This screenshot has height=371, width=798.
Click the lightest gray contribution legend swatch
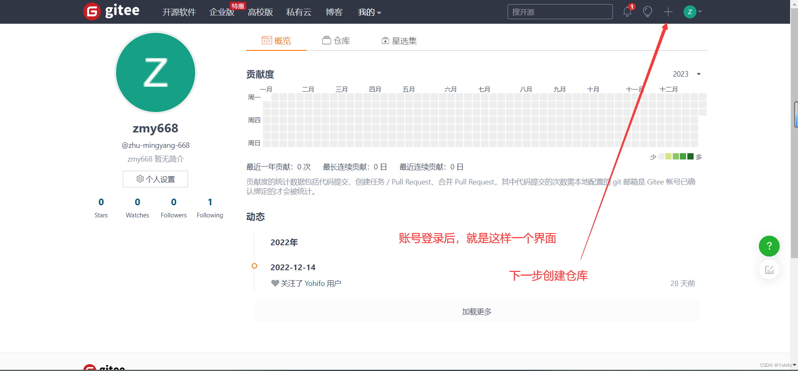pos(661,157)
